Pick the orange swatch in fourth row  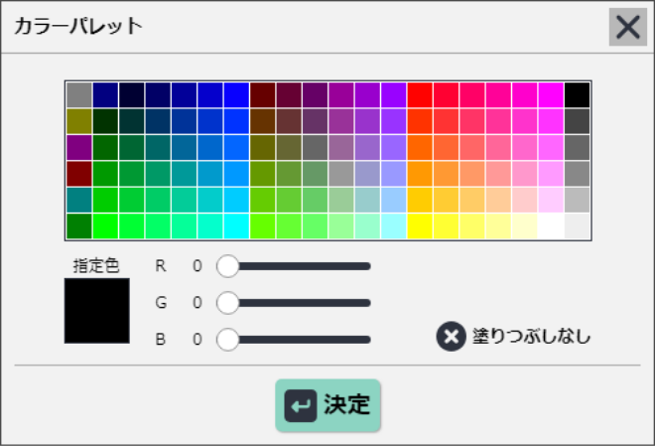point(420,174)
